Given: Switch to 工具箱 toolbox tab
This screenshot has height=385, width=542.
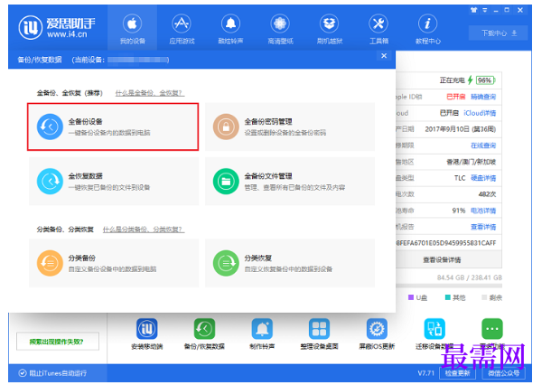Looking at the screenshot, I should [378, 30].
